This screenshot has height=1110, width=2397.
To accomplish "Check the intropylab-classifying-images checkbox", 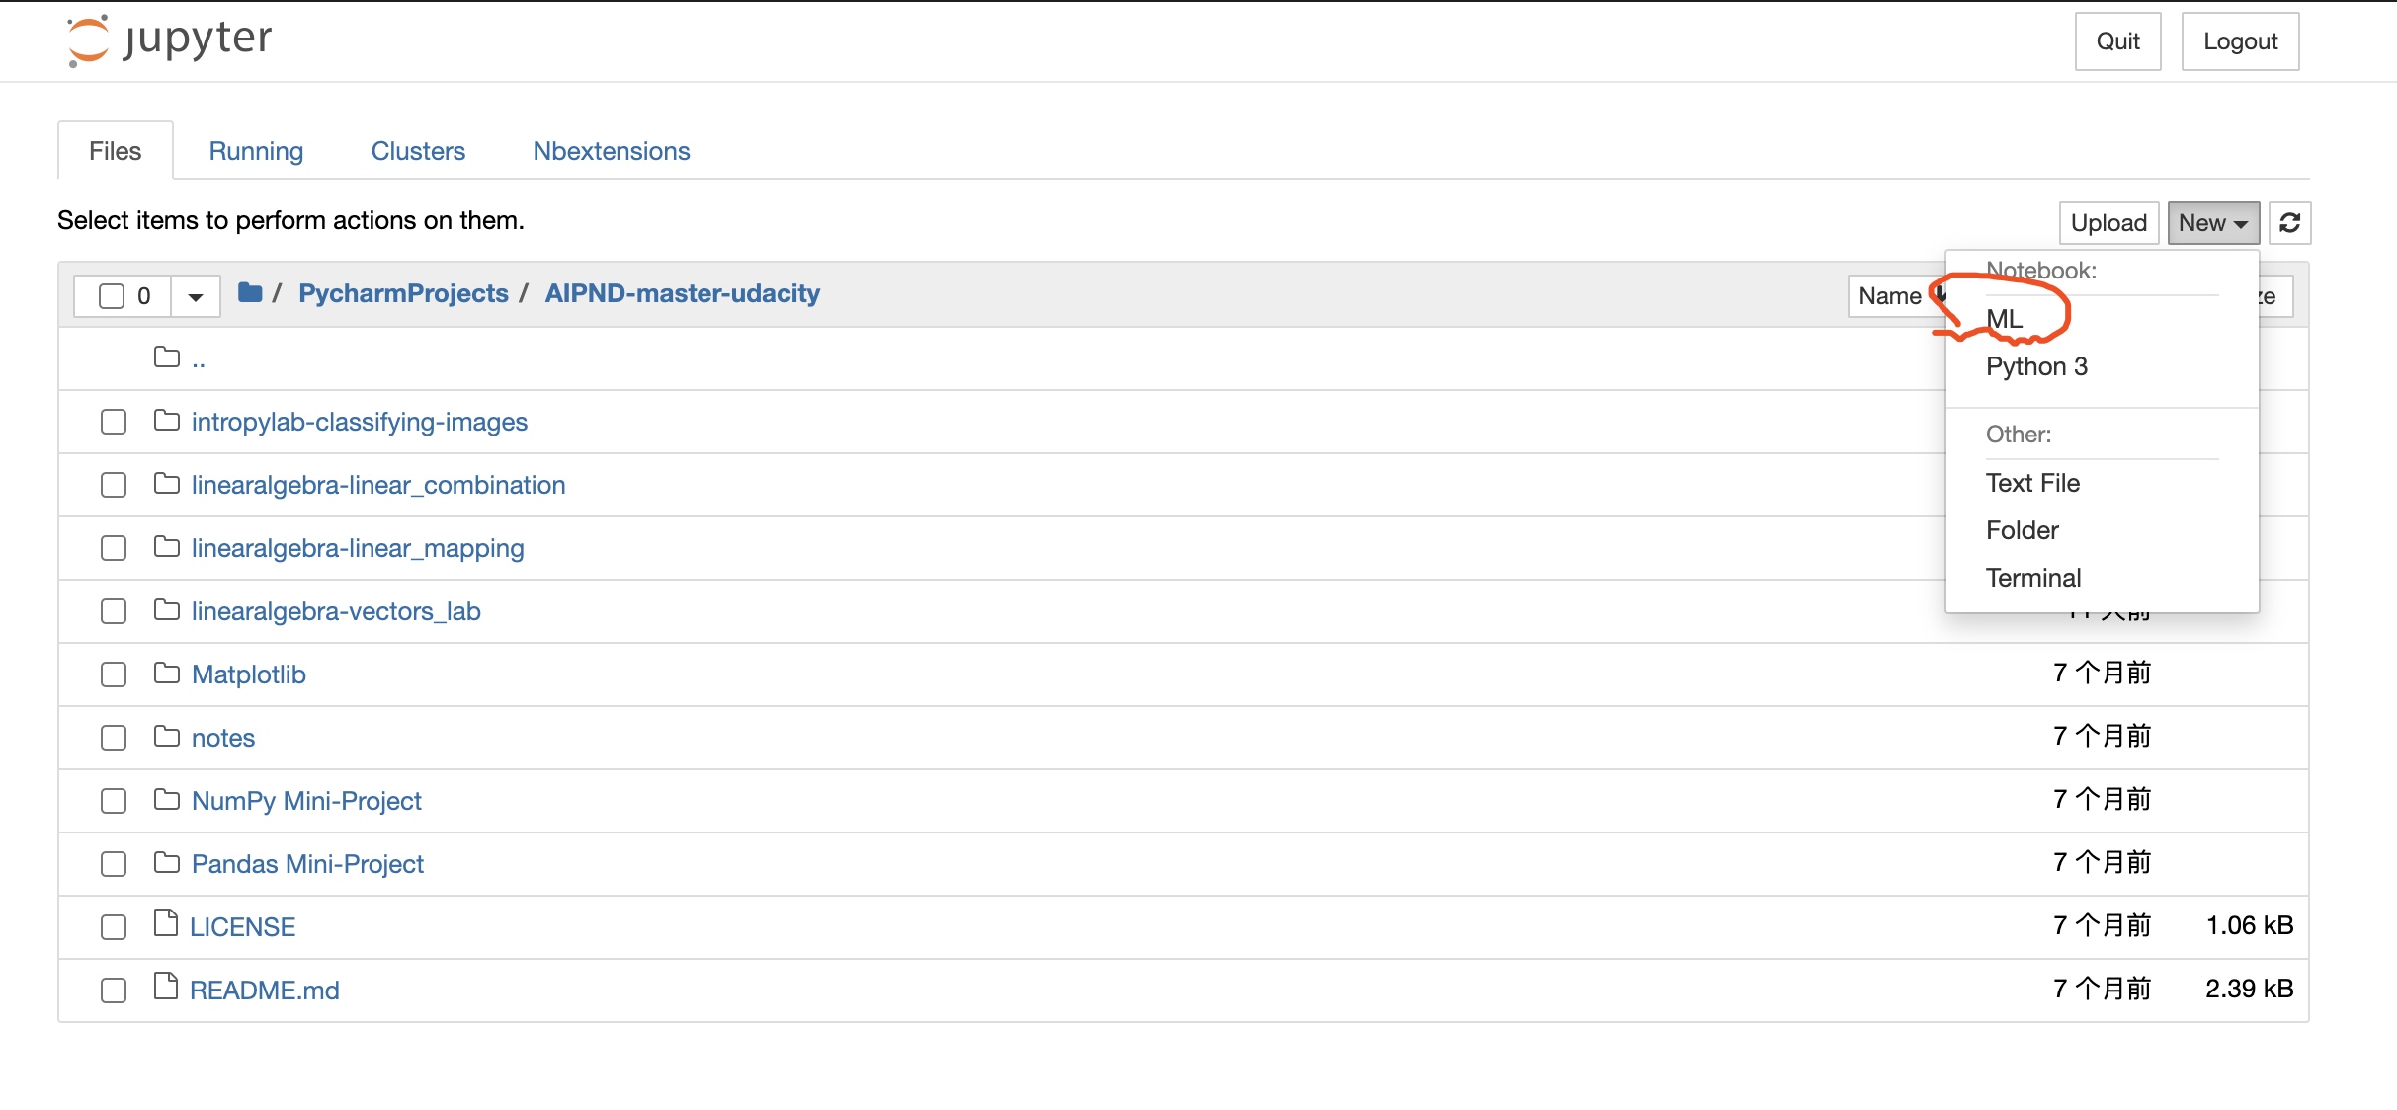I will pyautogui.click(x=114, y=422).
